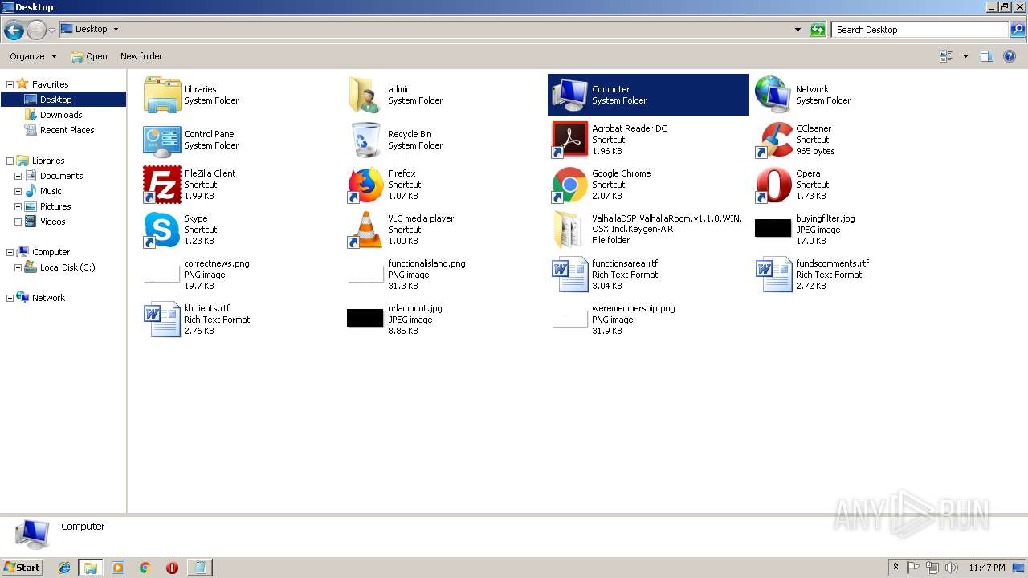1028x578 pixels.
Task: Expand the Documents library node
Action: click(18, 176)
